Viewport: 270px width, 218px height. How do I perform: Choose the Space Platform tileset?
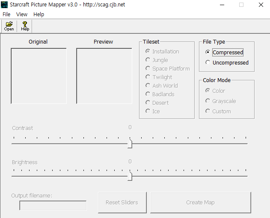[148, 68]
